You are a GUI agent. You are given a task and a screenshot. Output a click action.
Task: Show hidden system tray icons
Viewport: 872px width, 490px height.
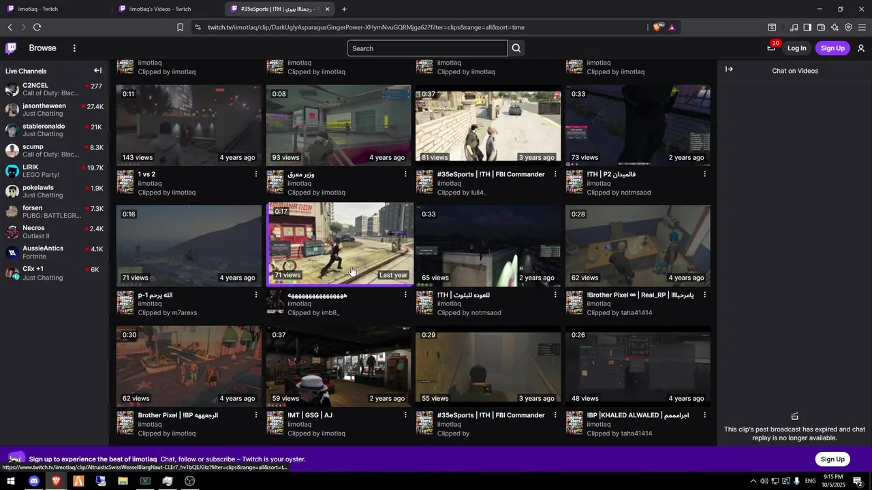(x=753, y=481)
